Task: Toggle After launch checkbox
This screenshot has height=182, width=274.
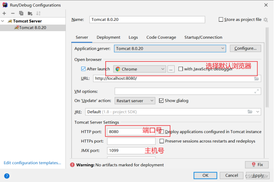Action: pos(83,69)
